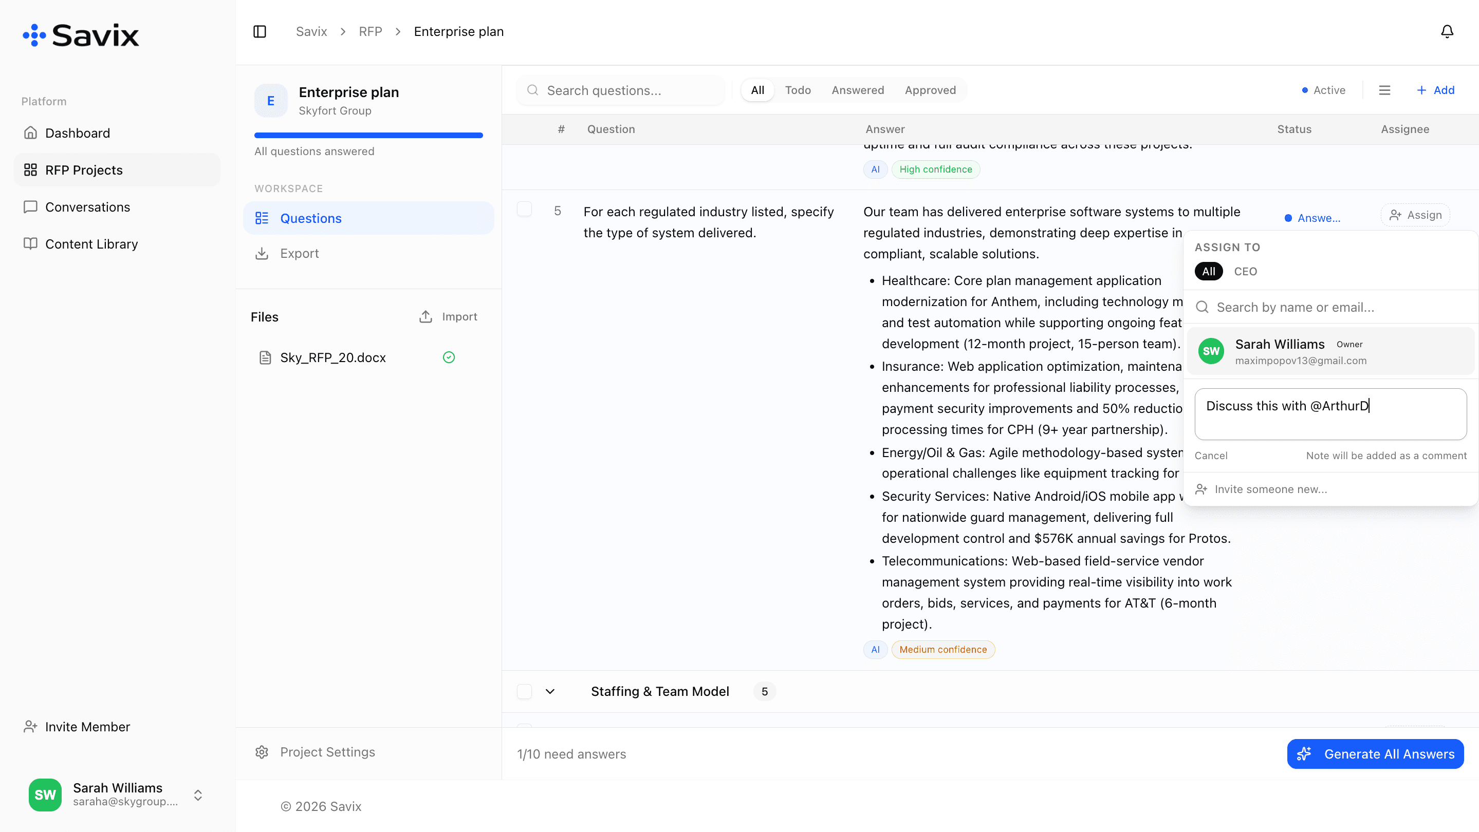Toggle the sidebar collapse icon

point(259,31)
